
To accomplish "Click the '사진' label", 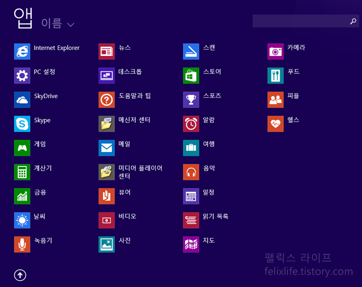I will (x=125, y=240).
